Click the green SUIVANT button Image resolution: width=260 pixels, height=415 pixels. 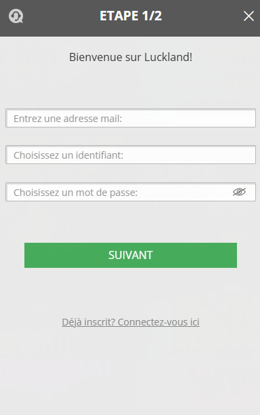click(131, 255)
